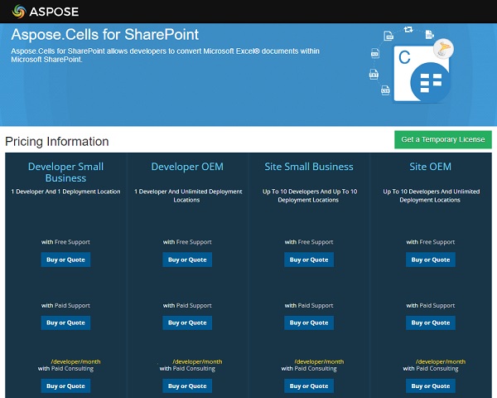
Task: Buy Developer Small Business with Free Support
Action: 65,260
